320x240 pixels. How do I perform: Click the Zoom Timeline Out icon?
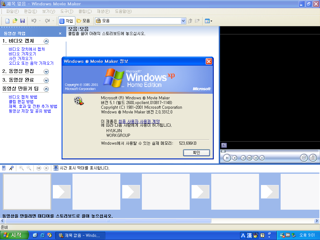(29, 168)
